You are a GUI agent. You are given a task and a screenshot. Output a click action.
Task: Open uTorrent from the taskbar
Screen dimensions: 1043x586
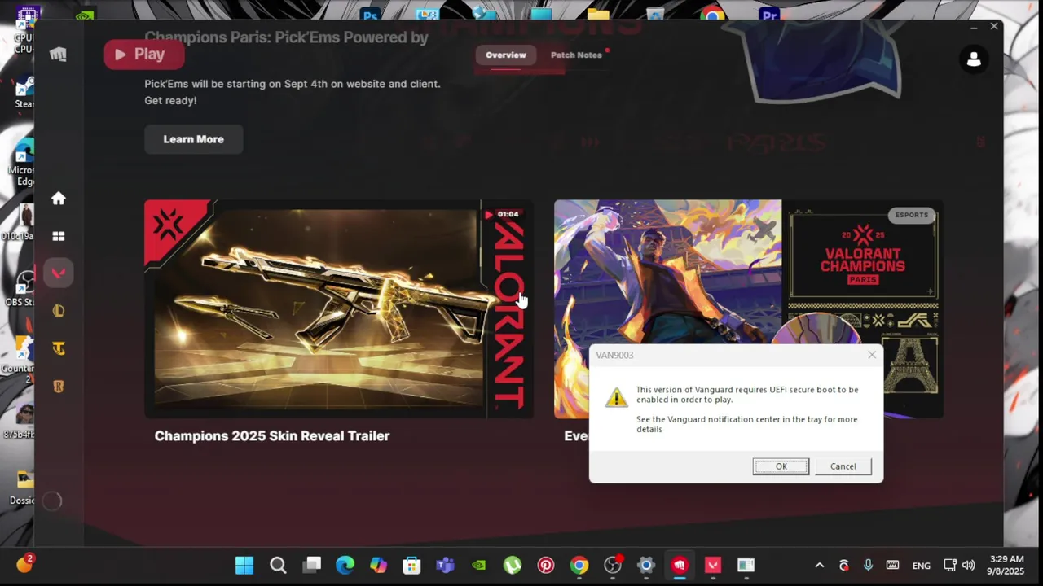pyautogui.click(x=513, y=565)
